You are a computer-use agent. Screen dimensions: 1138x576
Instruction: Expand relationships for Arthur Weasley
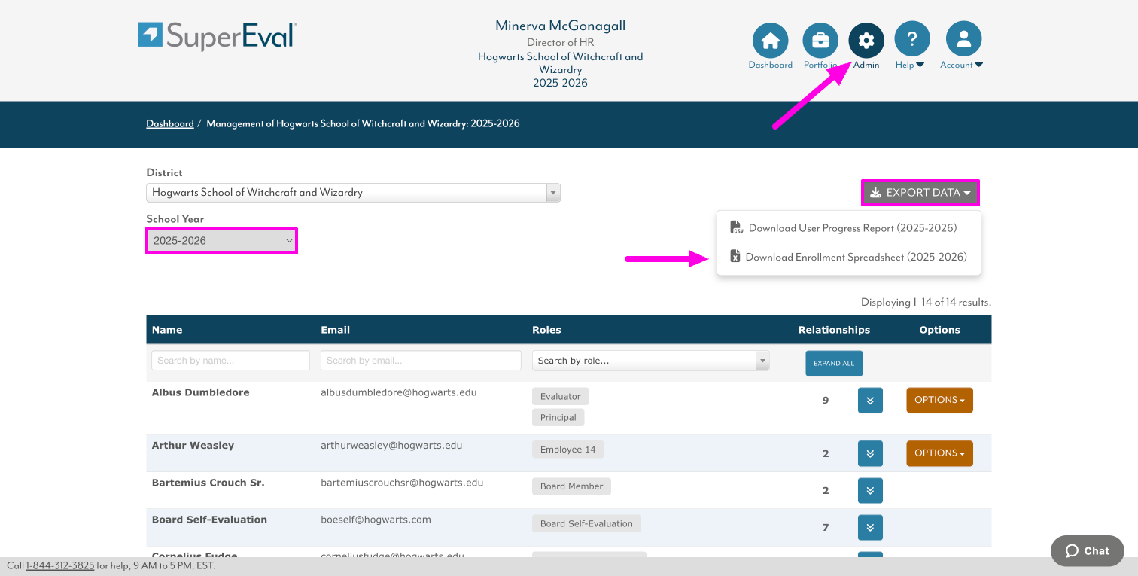click(870, 453)
